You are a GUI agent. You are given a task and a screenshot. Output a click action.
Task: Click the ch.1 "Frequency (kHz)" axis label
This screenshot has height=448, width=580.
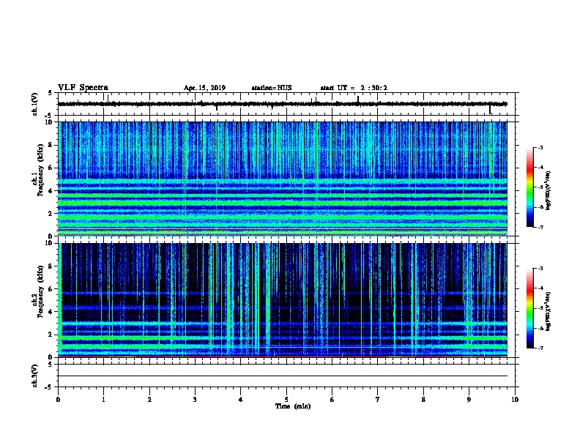point(40,171)
